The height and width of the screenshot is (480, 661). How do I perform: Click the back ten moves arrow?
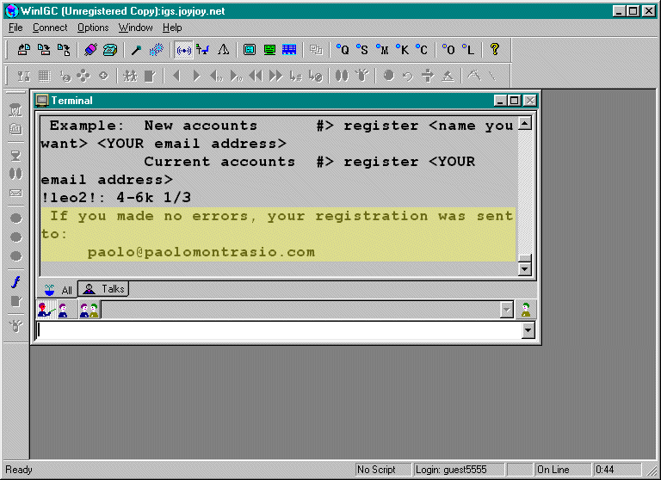[x=216, y=76]
